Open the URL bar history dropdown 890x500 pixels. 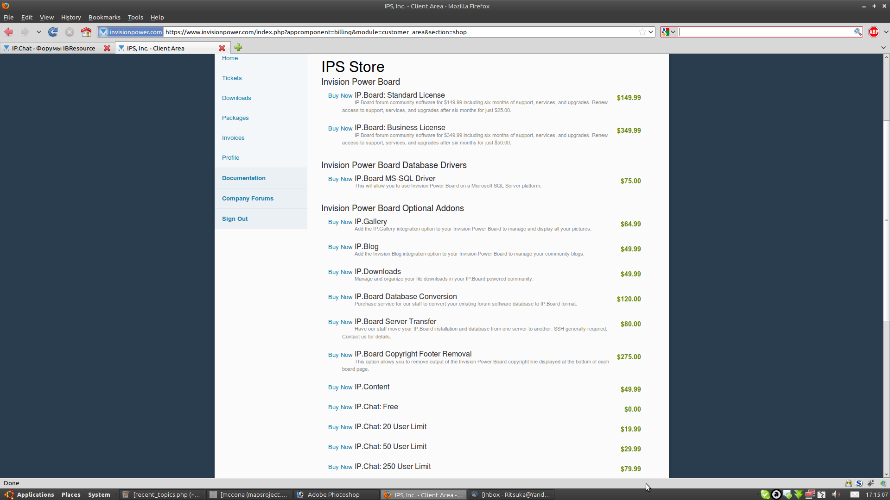[x=651, y=32]
